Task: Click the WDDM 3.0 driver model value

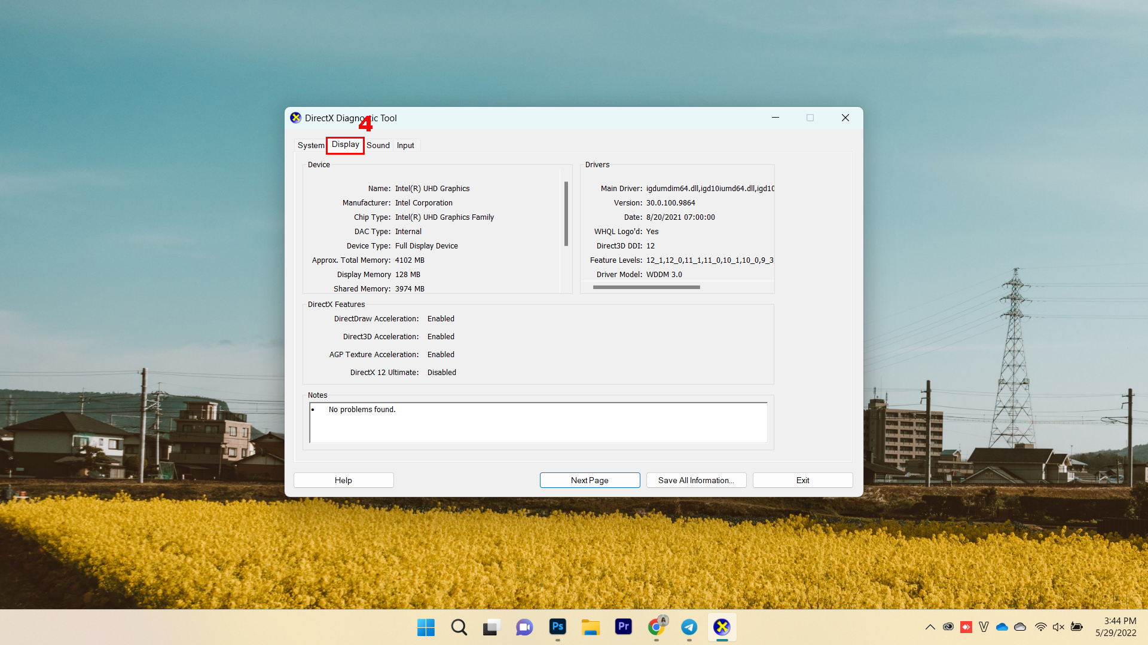Action: point(664,275)
